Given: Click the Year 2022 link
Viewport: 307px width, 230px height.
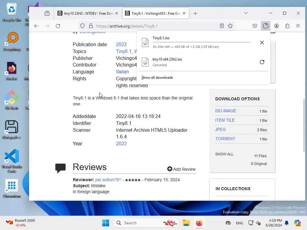Looking at the screenshot, I should pos(121,143).
